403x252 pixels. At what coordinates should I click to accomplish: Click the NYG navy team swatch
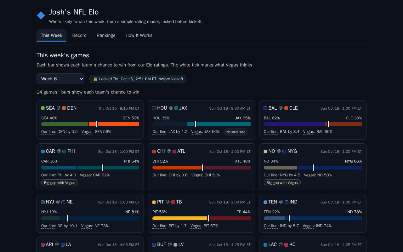click(x=284, y=152)
